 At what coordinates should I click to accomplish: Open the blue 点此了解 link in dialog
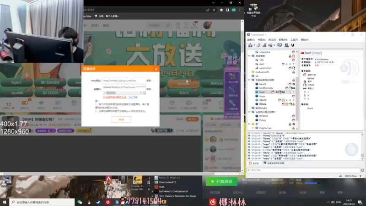click(133, 98)
